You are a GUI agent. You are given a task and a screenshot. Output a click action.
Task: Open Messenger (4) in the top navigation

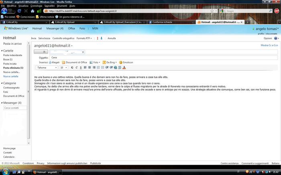55,28
